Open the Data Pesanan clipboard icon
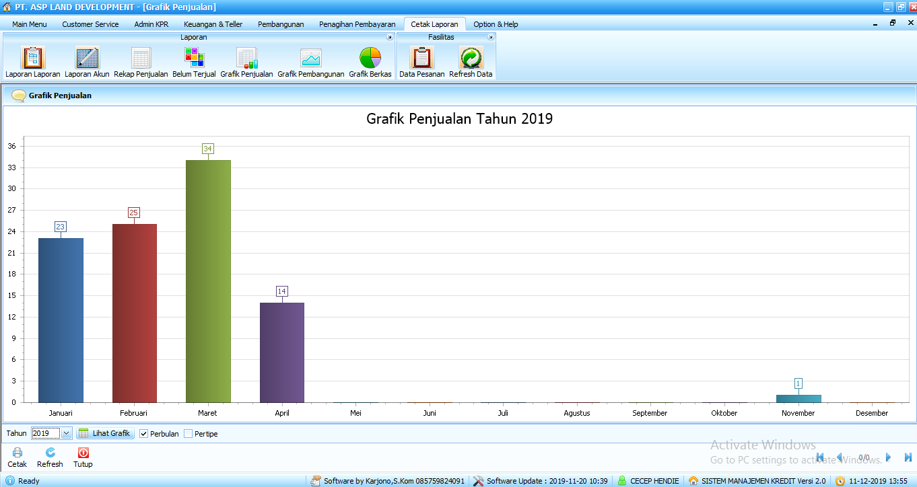 [x=421, y=59]
